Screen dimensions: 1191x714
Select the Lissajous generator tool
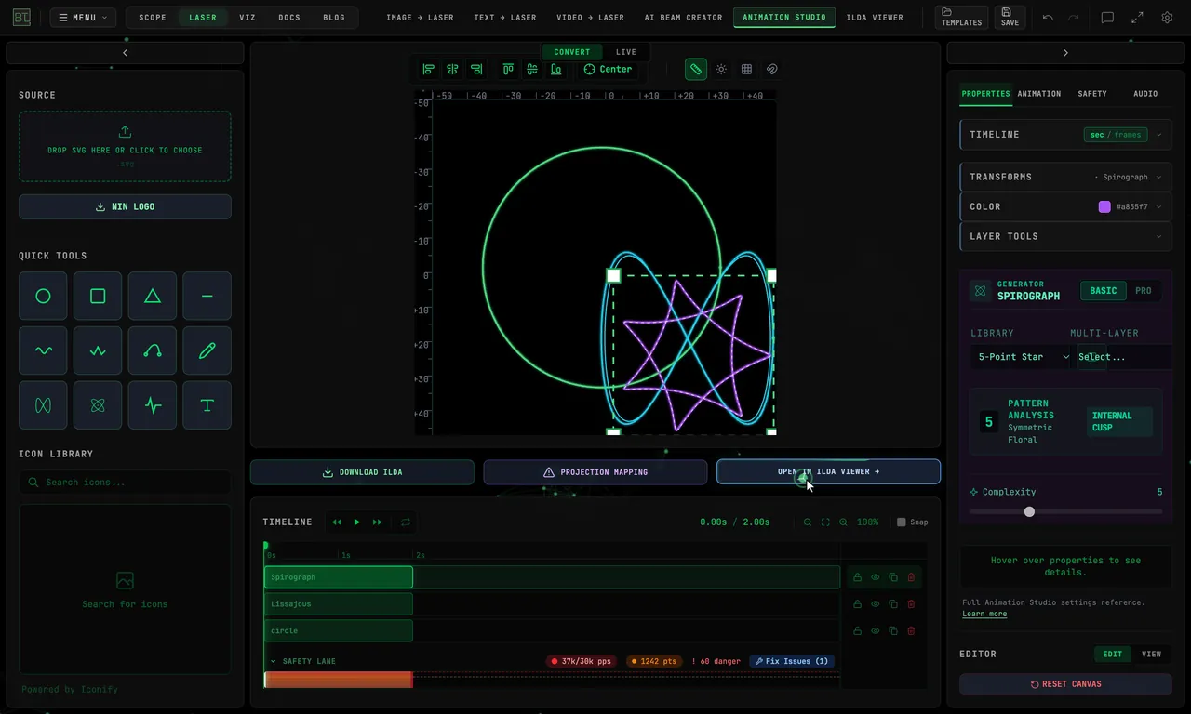(x=43, y=405)
